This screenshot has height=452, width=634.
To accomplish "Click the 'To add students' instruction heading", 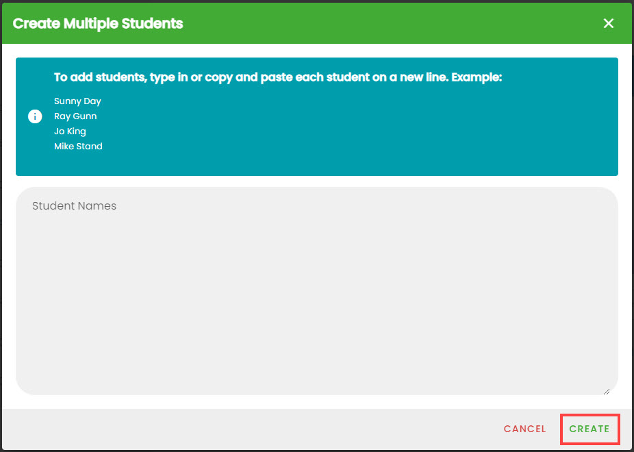I will tap(278, 77).
